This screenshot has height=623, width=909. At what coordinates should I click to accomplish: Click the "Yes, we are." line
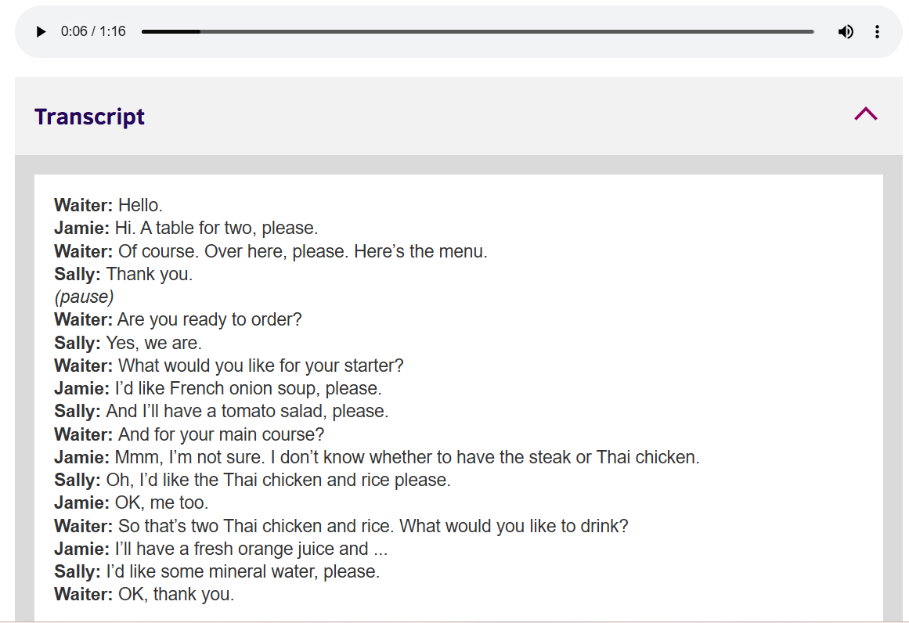pos(128,343)
